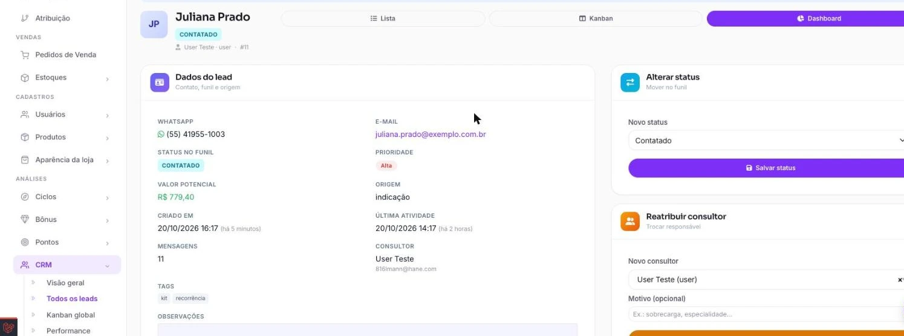Switch to the Kanban view tab
This screenshot has width=904, height=336.
(x=596, y=19)
